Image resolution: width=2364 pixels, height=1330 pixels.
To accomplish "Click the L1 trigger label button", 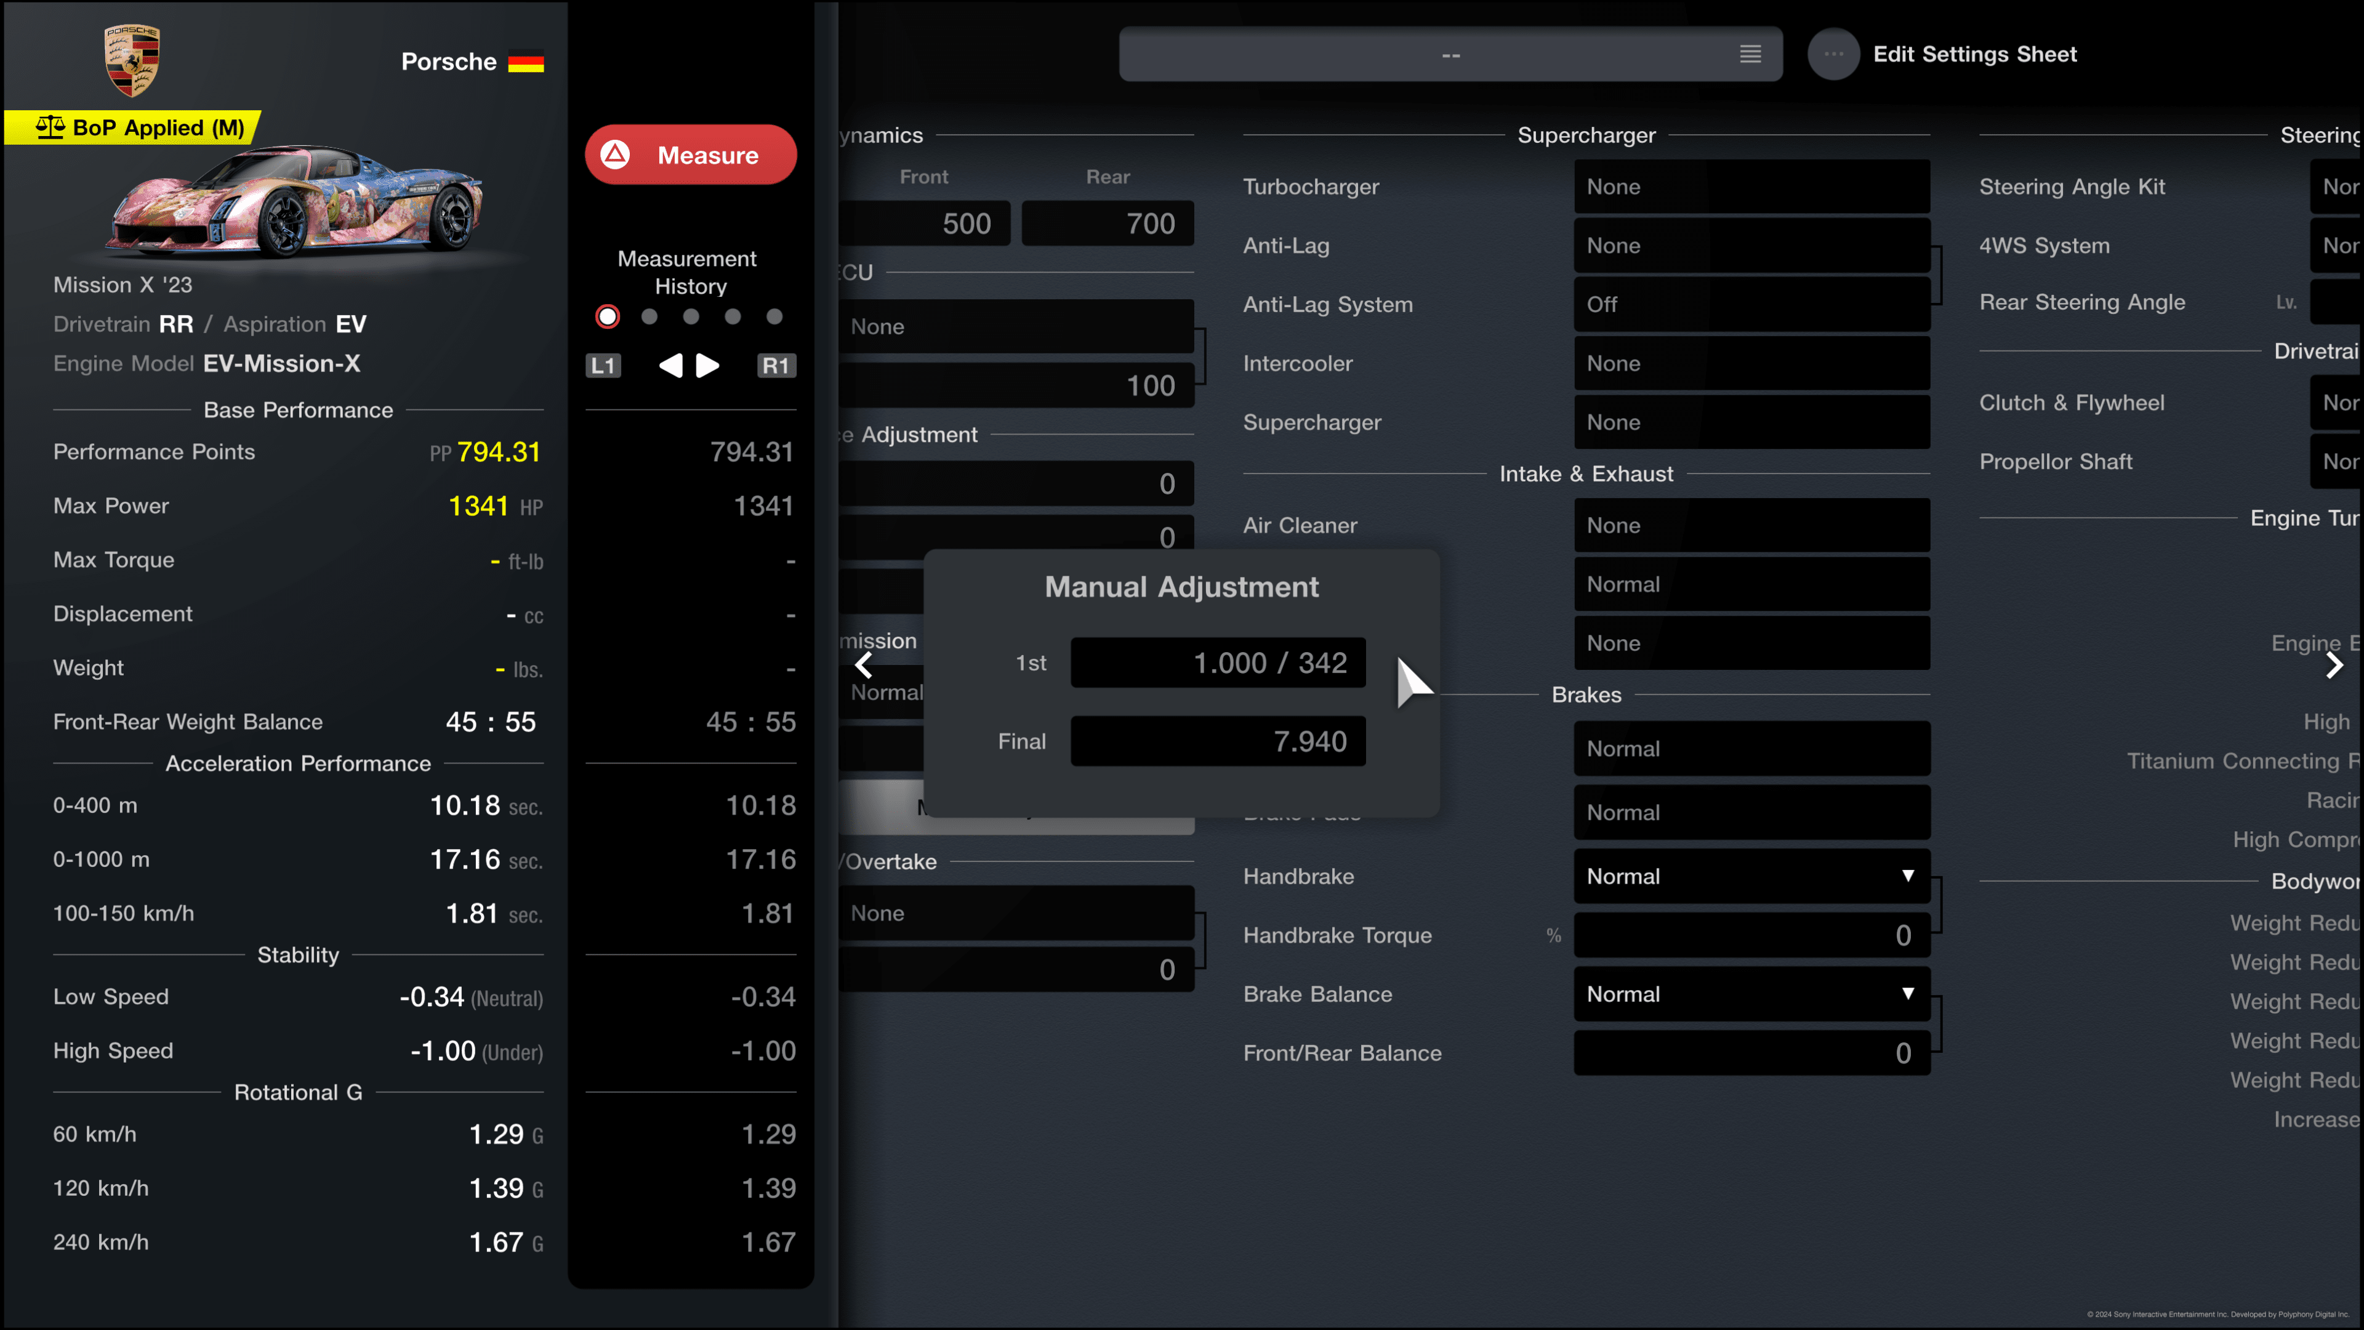I will pyautogui.click(x=602, y=365).
